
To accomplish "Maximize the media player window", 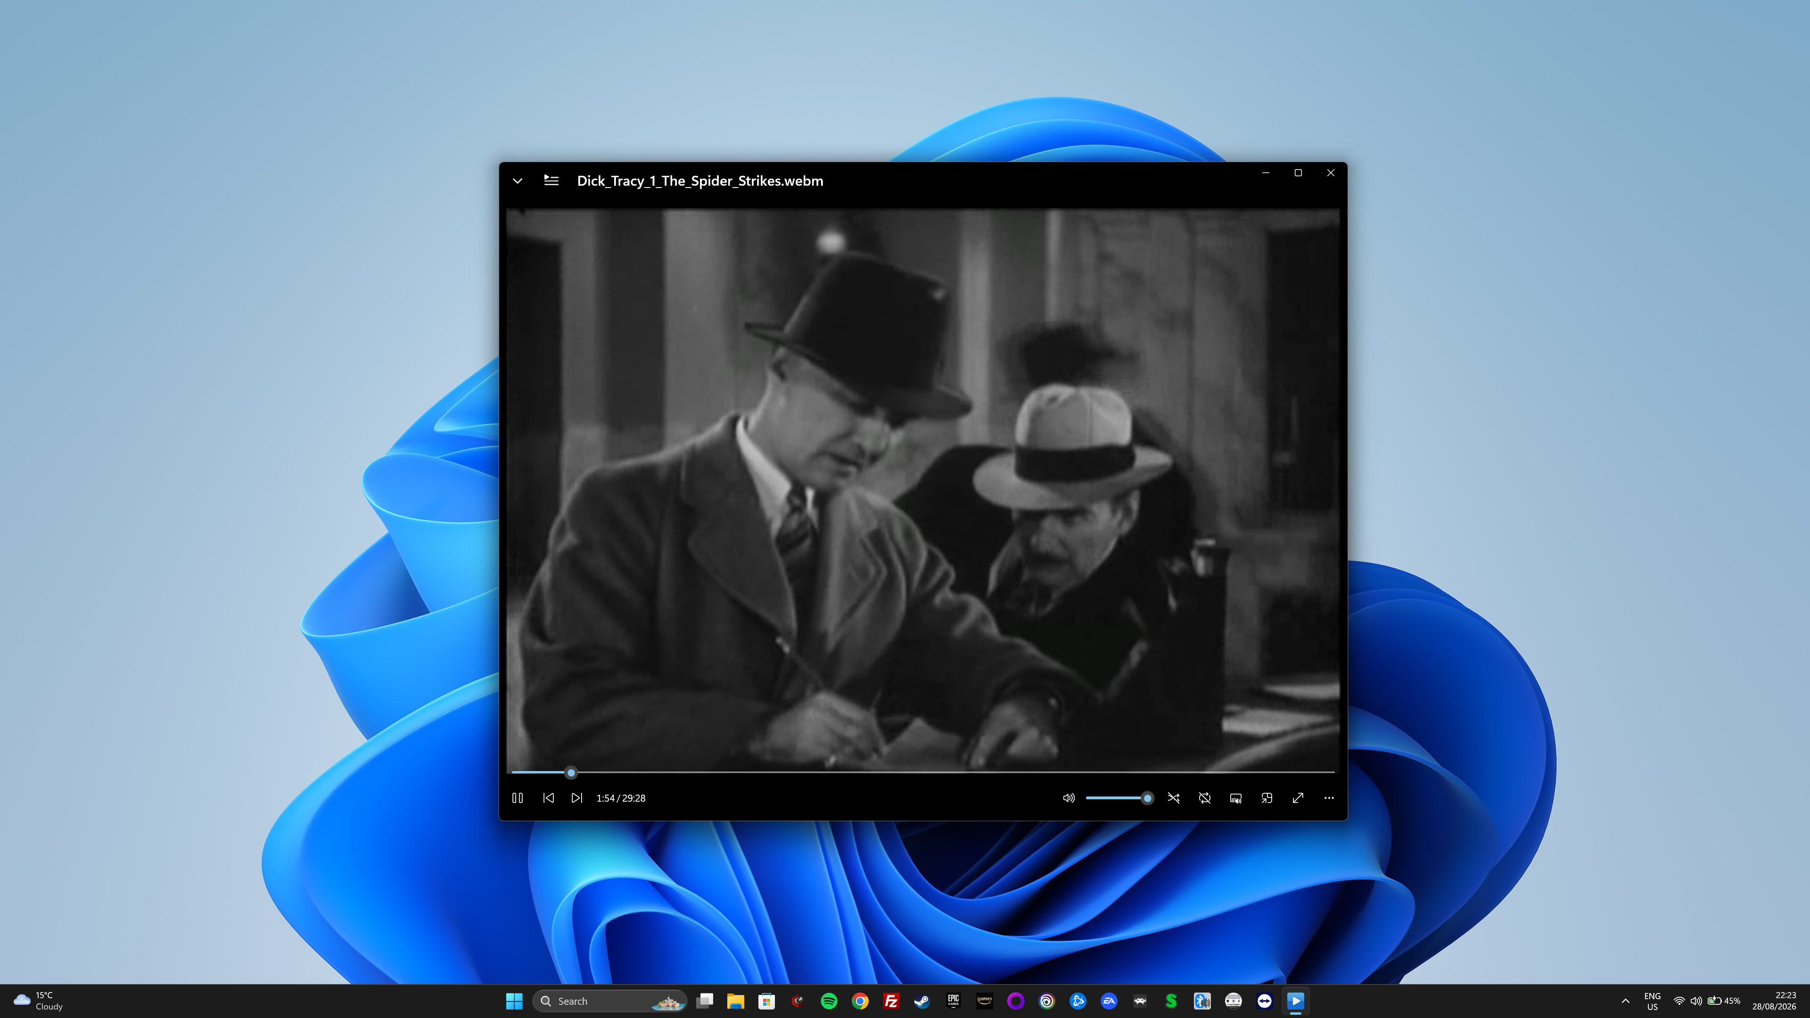I will pyautogui.click(x=1298, y=173).
